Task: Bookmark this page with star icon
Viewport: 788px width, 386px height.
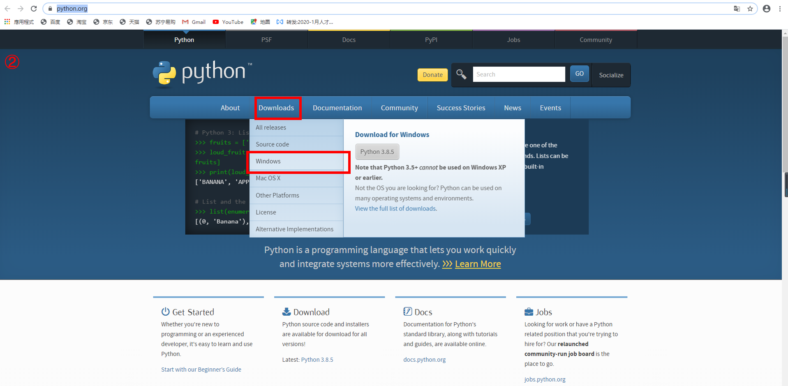Action: tap(750, 9)
